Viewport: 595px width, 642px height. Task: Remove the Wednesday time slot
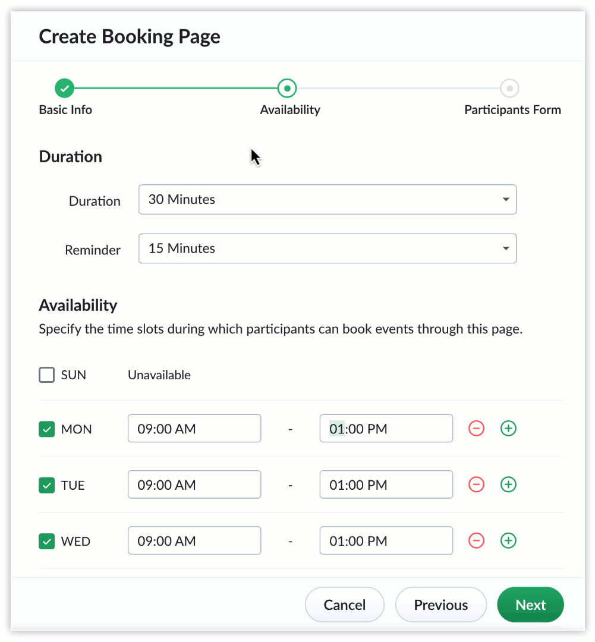point(476,541)
